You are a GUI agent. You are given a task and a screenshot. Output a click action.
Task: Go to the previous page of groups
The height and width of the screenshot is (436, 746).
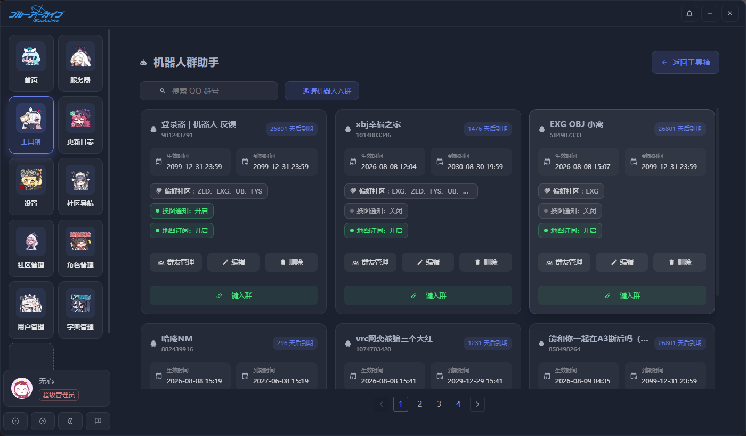(x=382, y=404)
